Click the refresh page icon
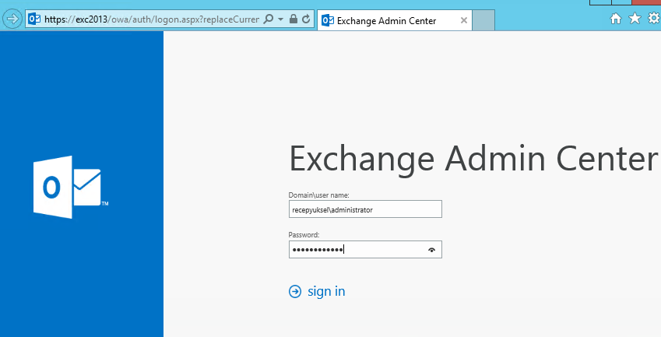This screenshot has width=661, height=337. click(x=307, y=19)
